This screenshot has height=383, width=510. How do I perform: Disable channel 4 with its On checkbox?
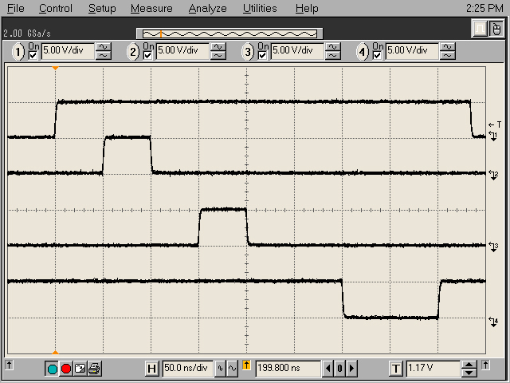pos(377,56)
